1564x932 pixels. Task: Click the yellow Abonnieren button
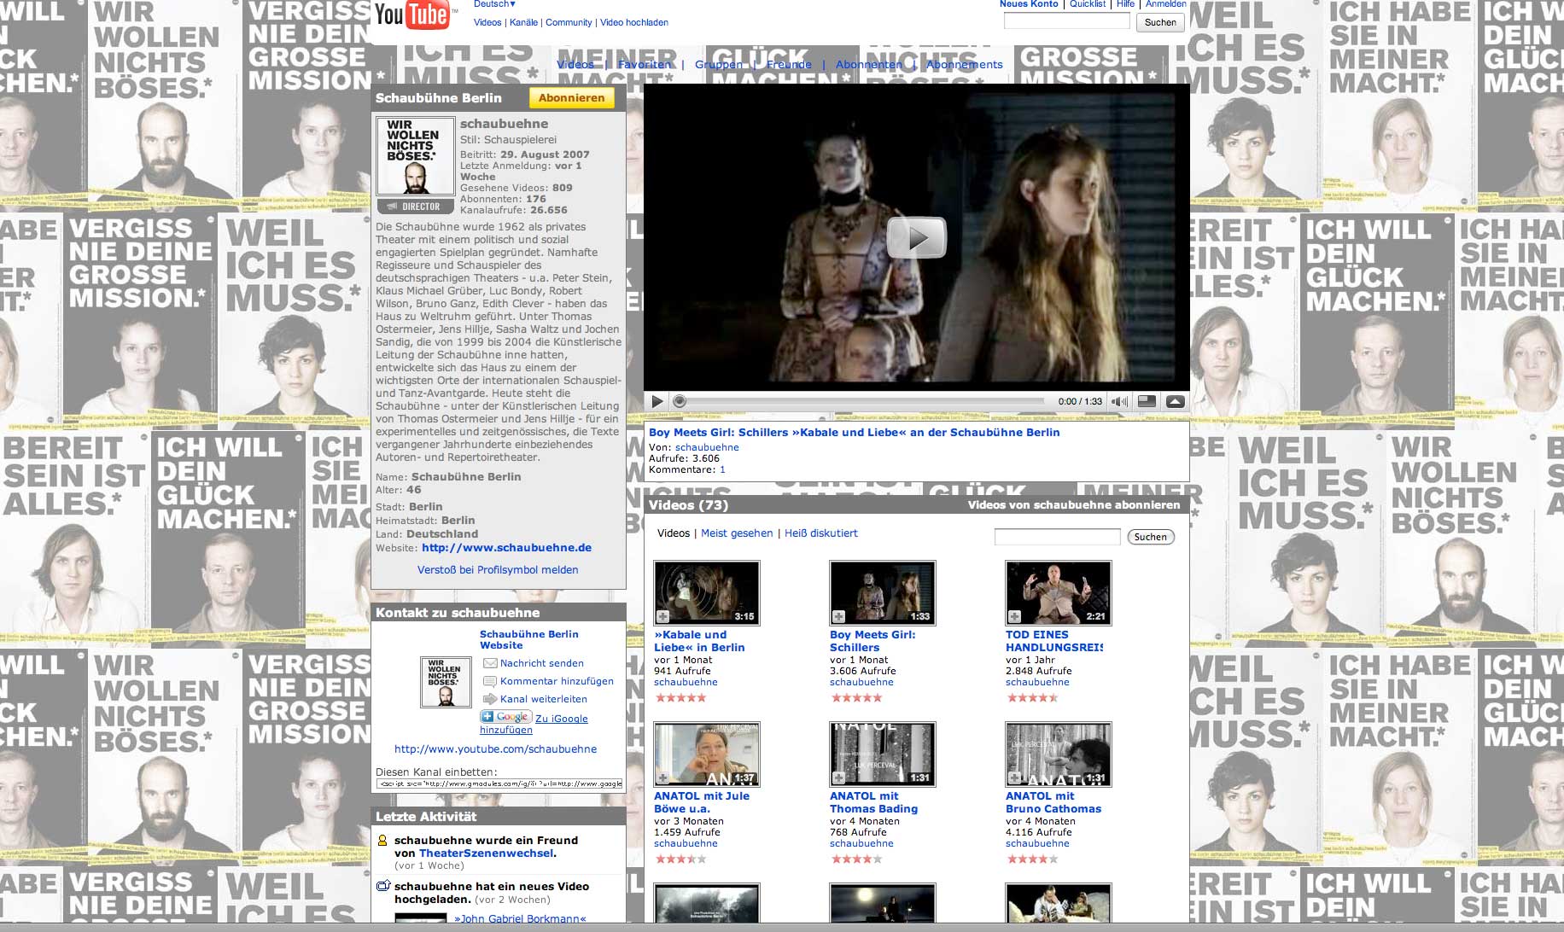571,98
